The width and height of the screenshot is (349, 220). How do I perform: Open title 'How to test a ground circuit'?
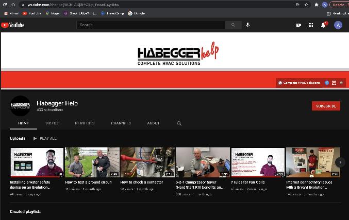(x=88, y=182)
